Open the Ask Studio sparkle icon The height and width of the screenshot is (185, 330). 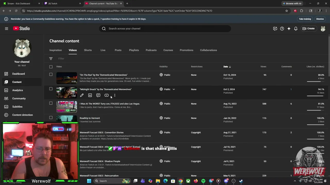(x=289, y=29)
